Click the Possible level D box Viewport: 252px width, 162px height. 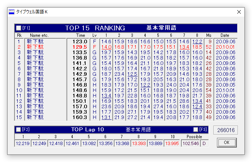(204, 143)
